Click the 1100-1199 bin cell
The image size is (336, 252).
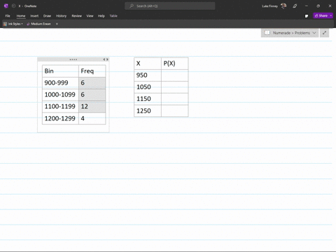pyautogui.click(x=60, y=106)
